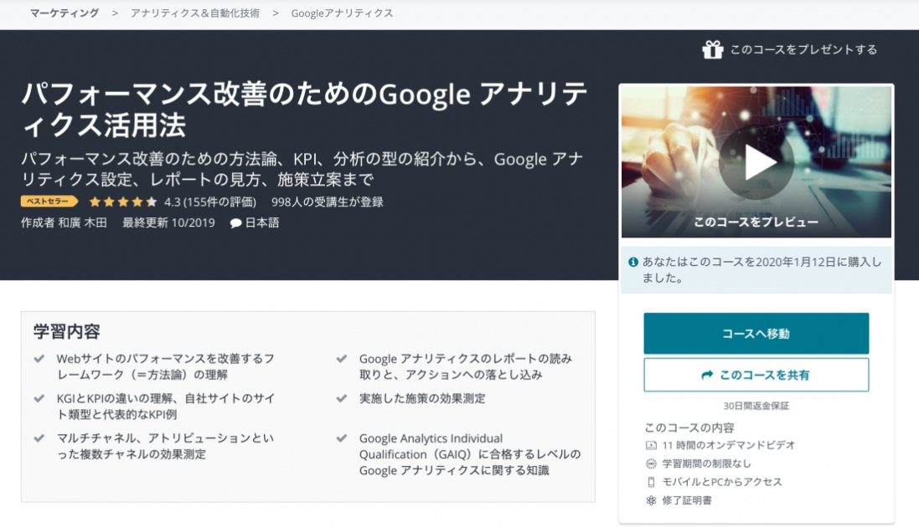Click checkmark beside 実施した施策の効果測定
The height and width of the screenshot is (527, 919).
click(342, 399)
